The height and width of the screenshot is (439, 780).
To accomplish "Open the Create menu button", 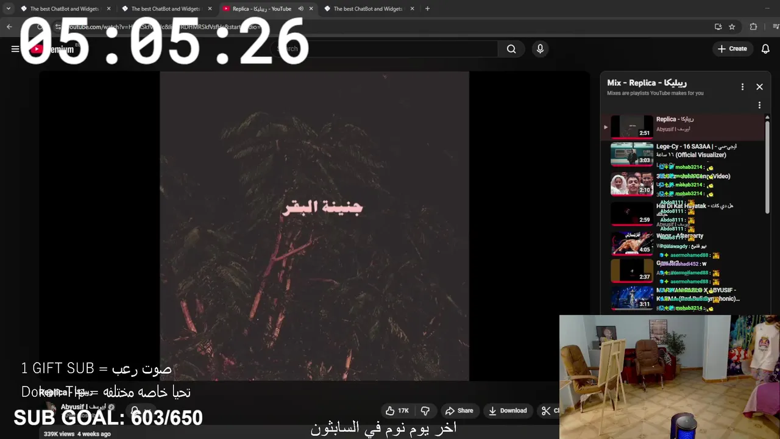I will (732, 49).
